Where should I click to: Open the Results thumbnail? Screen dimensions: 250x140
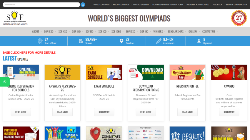coord(187,133)
